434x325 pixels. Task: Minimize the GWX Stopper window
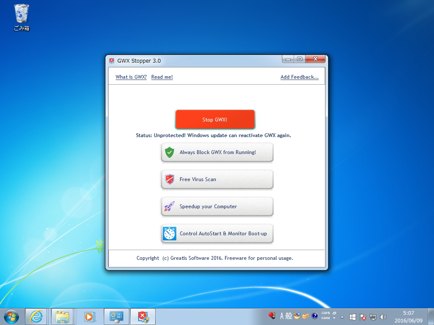[288, 59]
